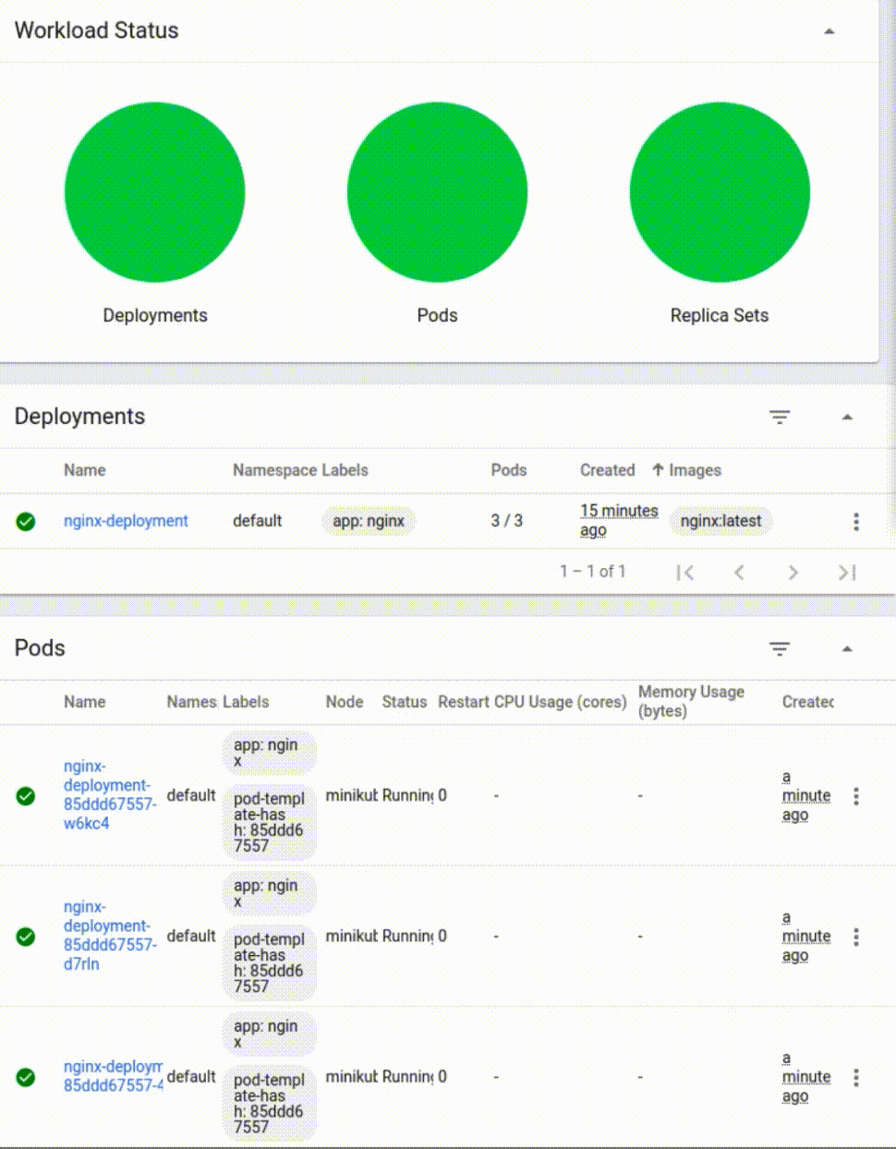Sort Deployments by Name column
This screenshot has width=896, height=1149.
click(85, 470)
